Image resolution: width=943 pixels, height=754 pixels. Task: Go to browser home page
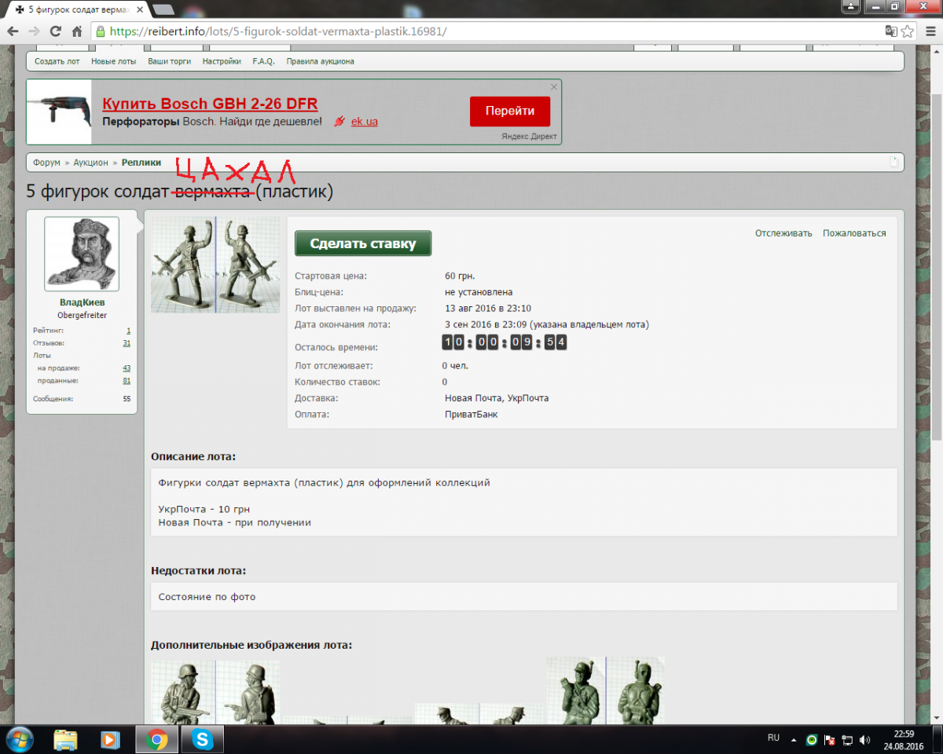76,31
